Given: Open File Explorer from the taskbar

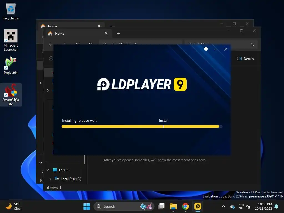Looking at the screenshot, I should 173,206.
